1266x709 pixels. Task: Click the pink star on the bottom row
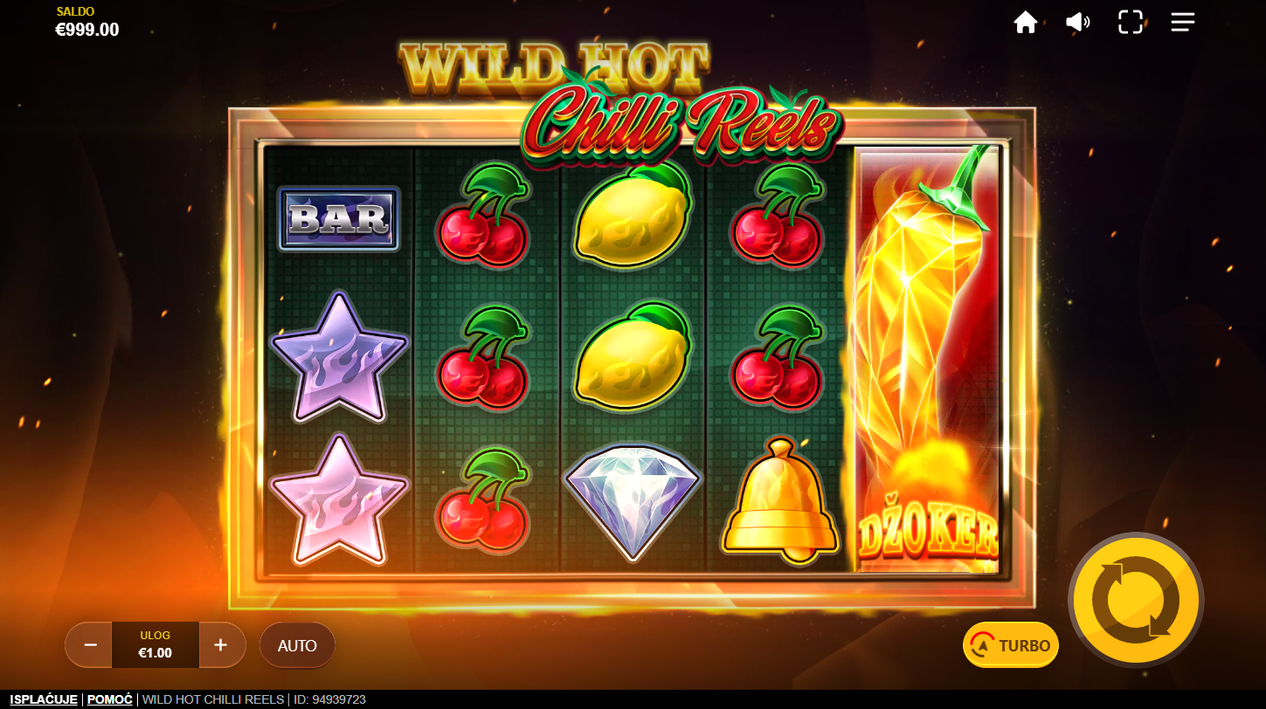point(339,499)
